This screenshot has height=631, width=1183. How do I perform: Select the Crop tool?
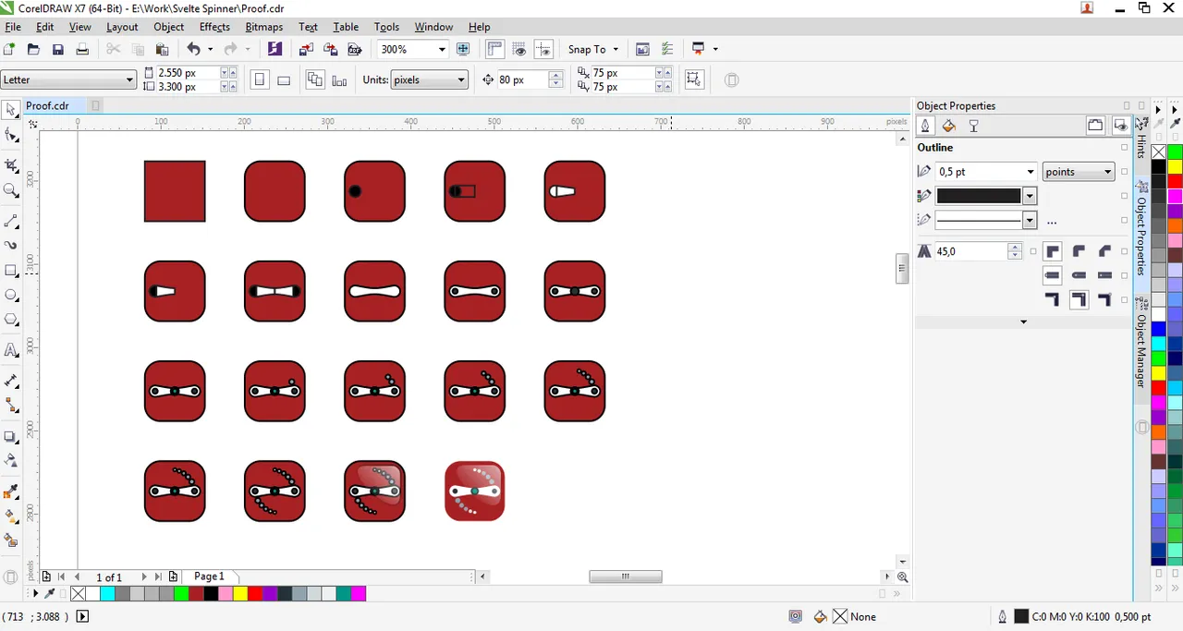[11, 165]
